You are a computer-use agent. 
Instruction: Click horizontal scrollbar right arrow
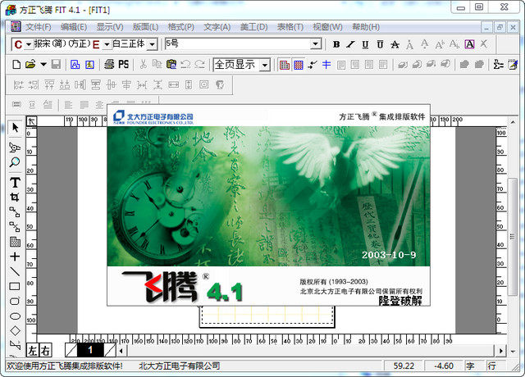(x=501, y=351)
